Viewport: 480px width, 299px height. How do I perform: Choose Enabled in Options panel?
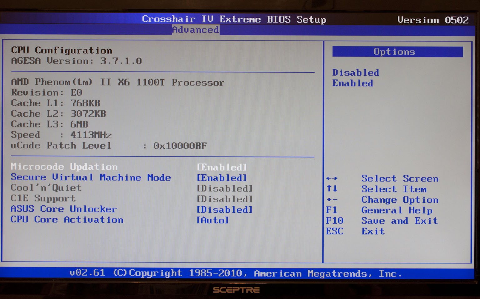click(x=353, y=83)
